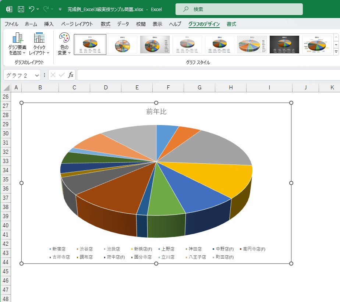Open the Change Colors (色の変更) palette

(x=64, y=44)
